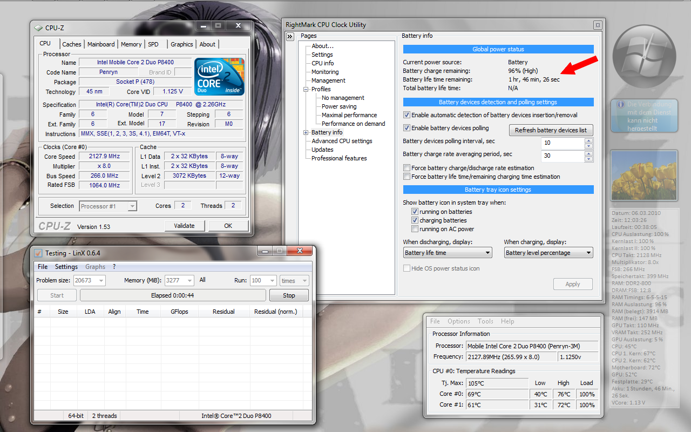691x432 pixels.
Task: Select Performance on demand profile
Action: [x=354, y=124]
